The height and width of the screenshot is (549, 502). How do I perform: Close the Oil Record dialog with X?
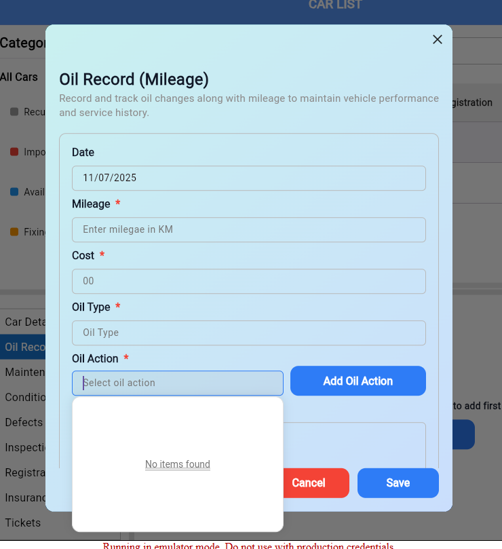(438, 39)
